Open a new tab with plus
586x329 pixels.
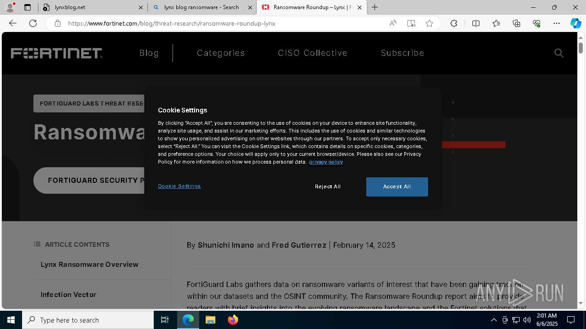(375, 7)
